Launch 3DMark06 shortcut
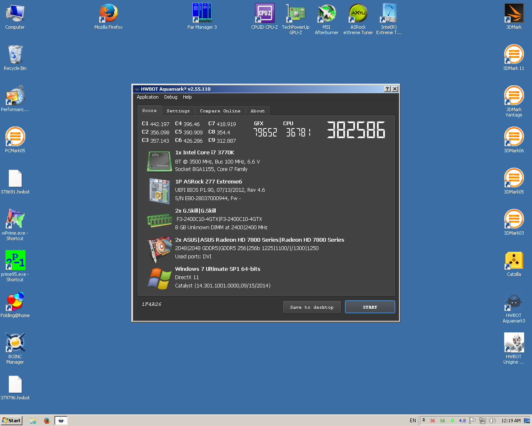 coord(514,140)
